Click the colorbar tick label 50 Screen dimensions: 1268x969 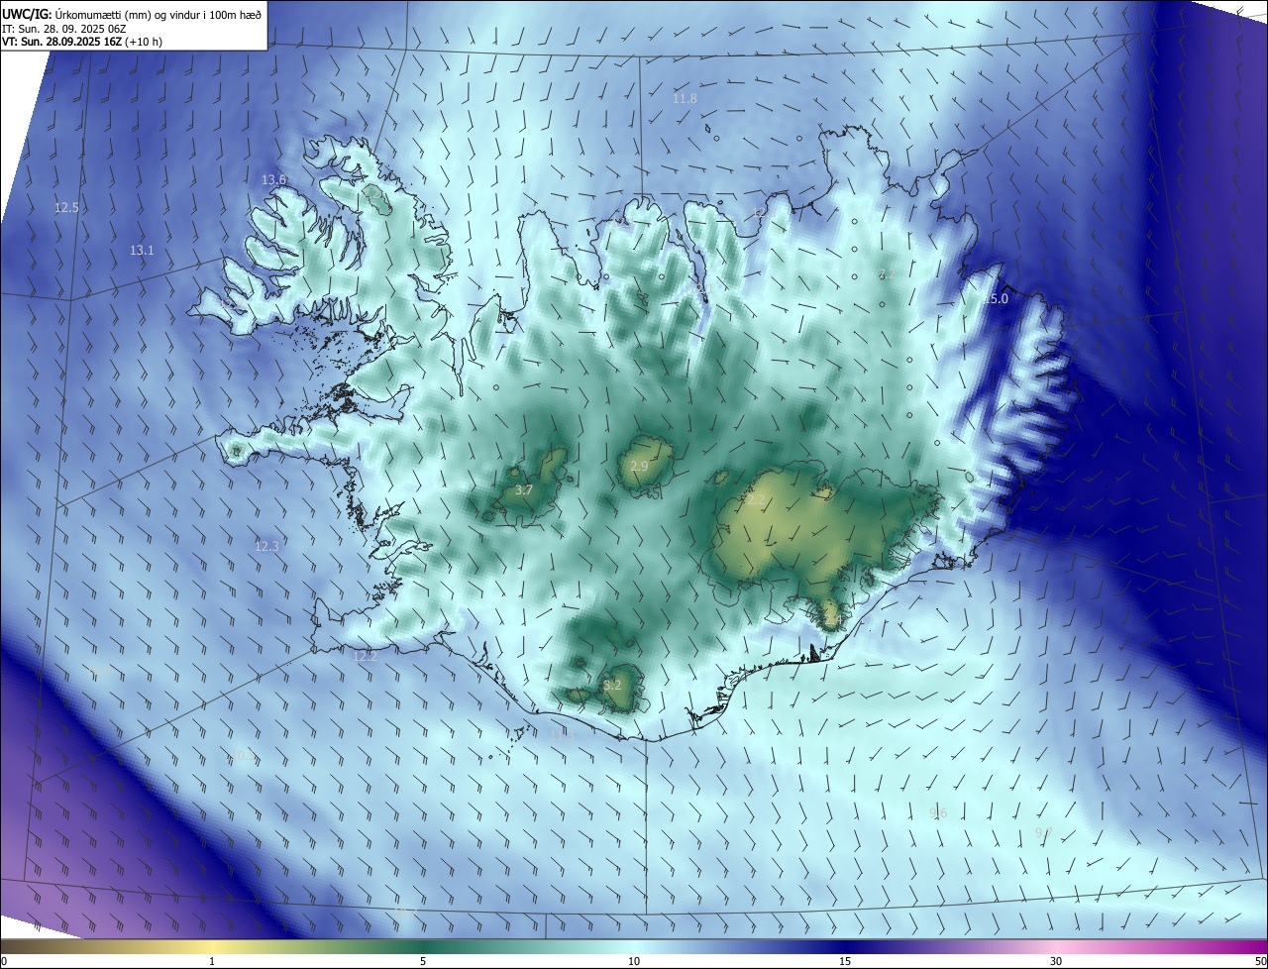click(x=1260, y=961)
